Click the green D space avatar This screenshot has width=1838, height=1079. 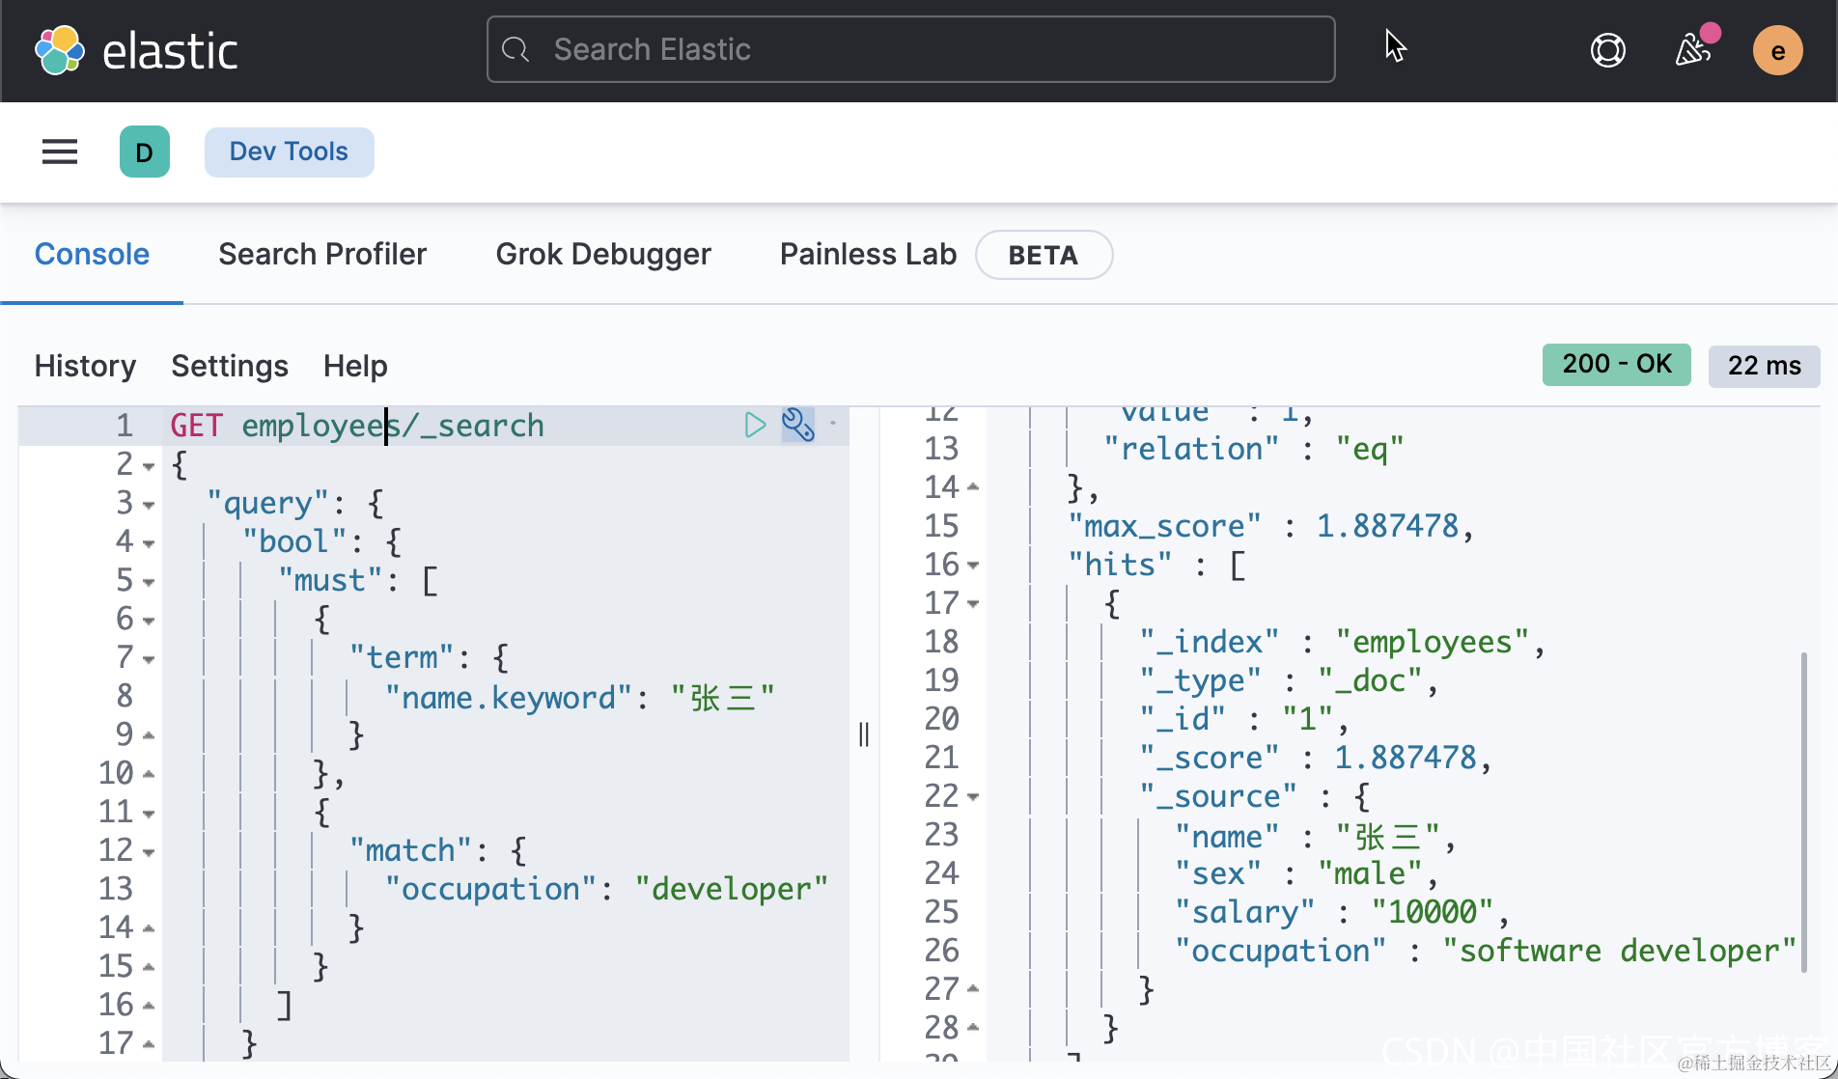145,152
